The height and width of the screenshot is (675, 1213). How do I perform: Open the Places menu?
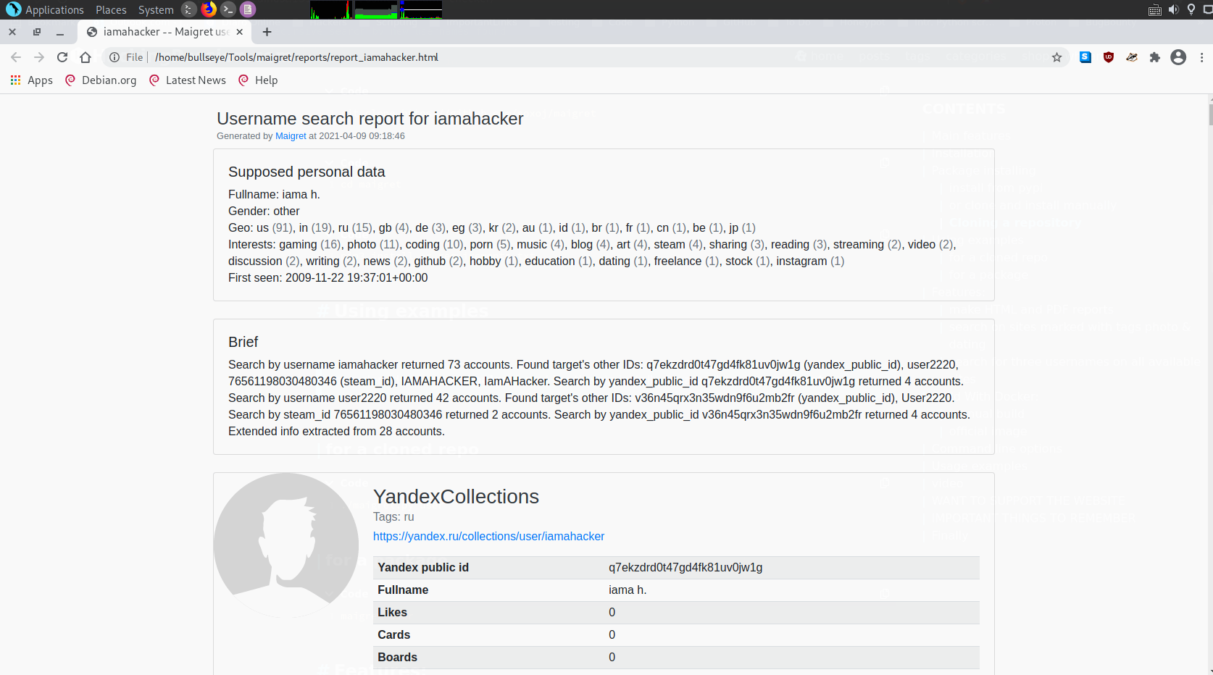pyautogui.click(x=111, y=9)
